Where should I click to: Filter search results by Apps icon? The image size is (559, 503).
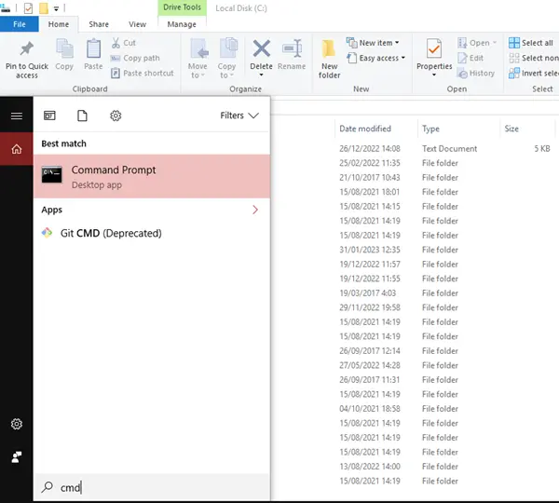[49, 116]
